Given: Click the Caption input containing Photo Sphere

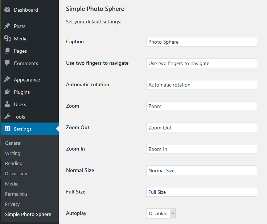Looking at the screenshot, I should coord(202,42).
